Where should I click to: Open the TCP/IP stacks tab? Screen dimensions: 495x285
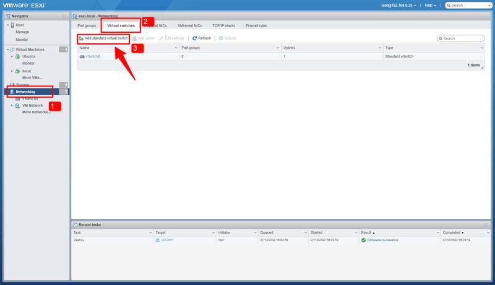tap(223, 26)
